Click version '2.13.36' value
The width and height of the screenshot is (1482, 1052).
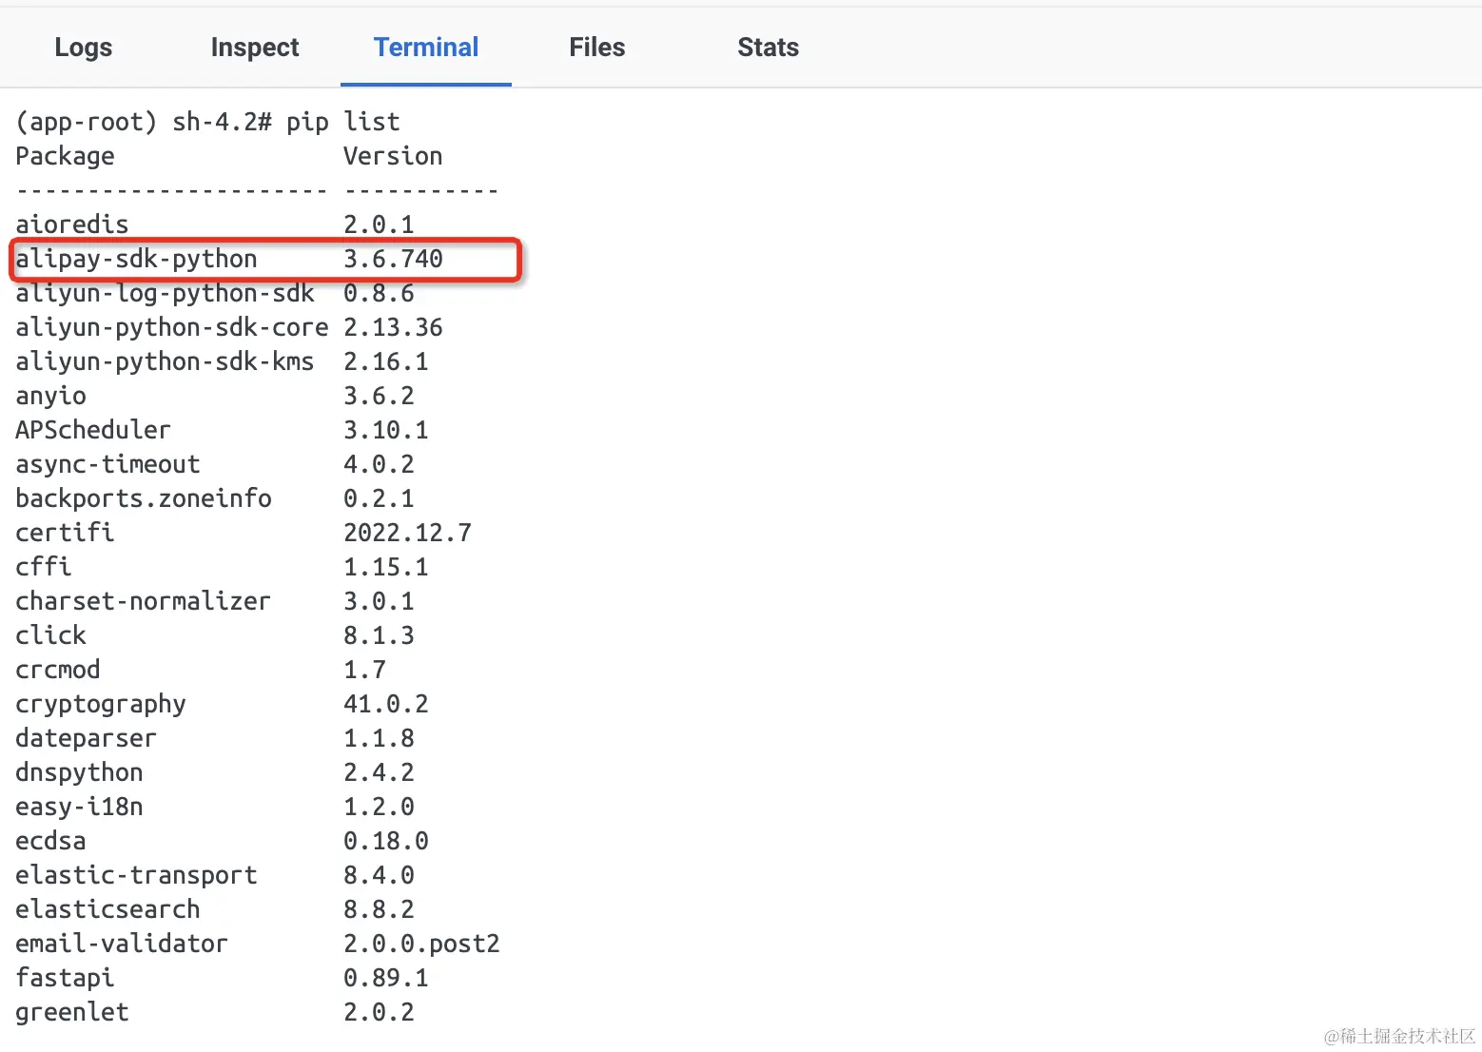pos(393,327)
